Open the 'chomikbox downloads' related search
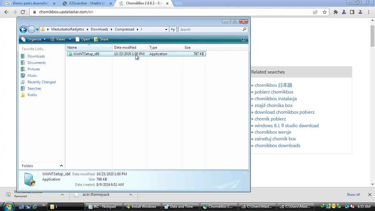The width and height of the screenshot is (375, 211). (x=277, y=146)
